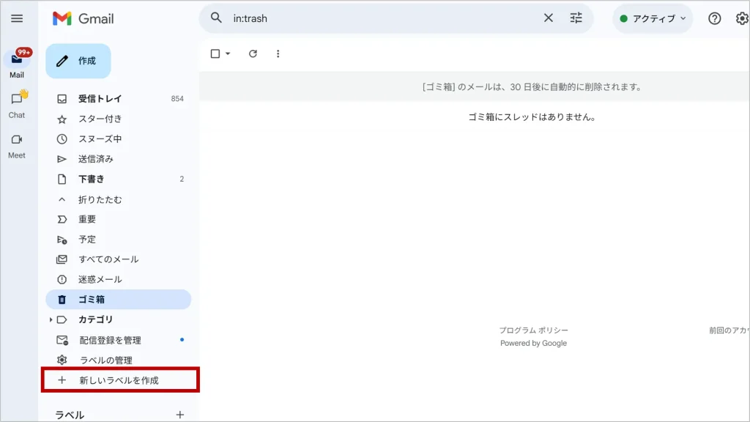Open the main menu hamburger icon
Screen dimensions: 750x422
pyautogui.click(x=17, y=18)
